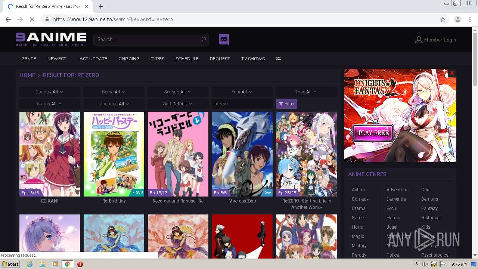This screenshot has width=478, height=269.
Task: Launch Internet Explorer from taskbar
Action: point(30,264)
